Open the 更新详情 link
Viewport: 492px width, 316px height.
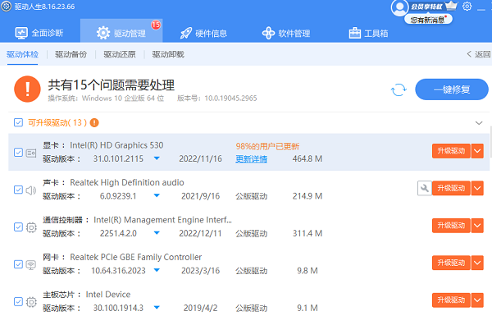coord(252,159)
